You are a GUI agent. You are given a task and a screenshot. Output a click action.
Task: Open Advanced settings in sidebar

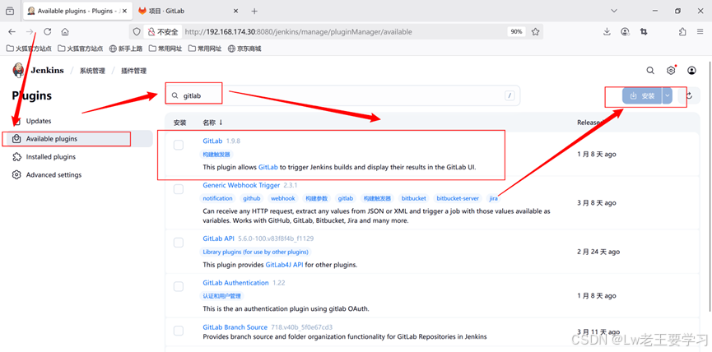coord(82,174)
